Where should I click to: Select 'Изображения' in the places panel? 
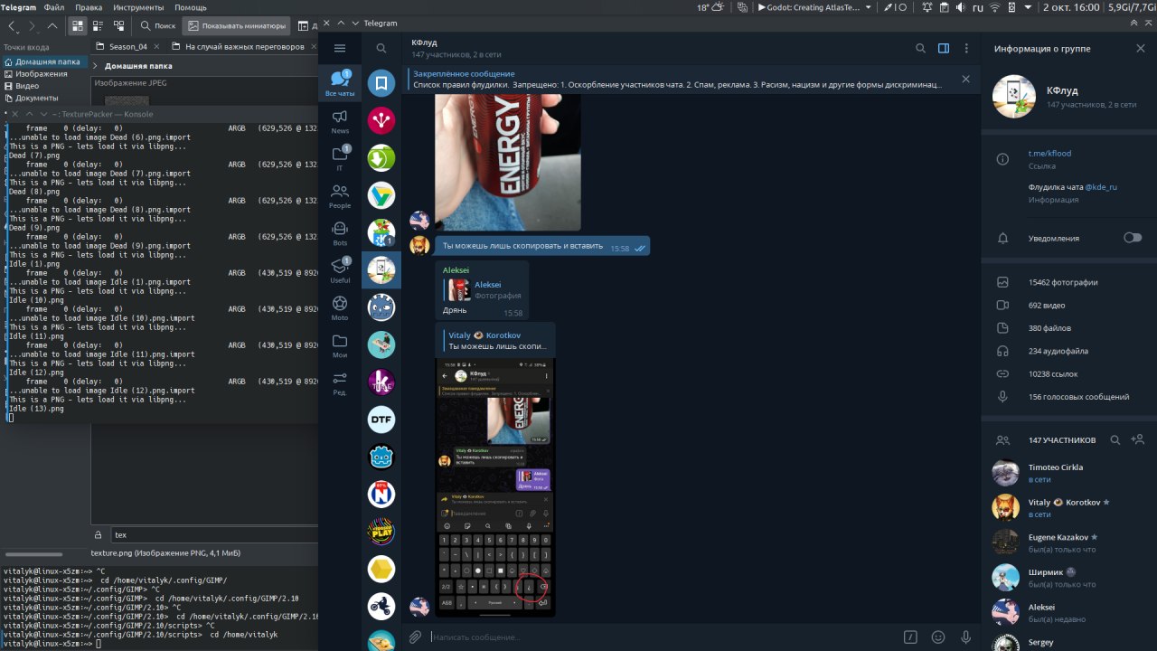point(41,73)
